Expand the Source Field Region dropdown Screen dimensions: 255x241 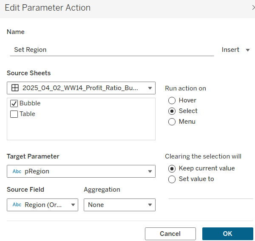point(73,205)
